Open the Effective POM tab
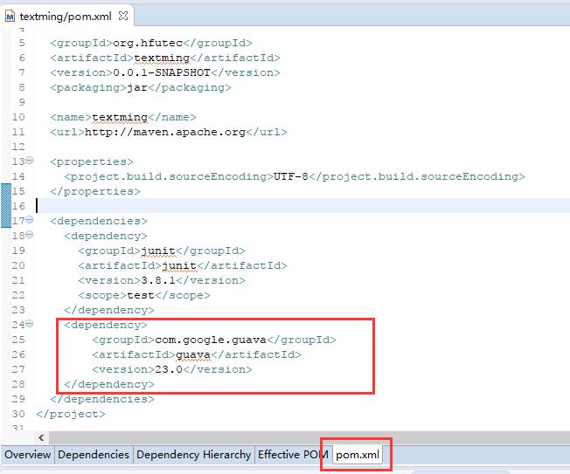The width and height of the screenshot is (570, 474). pyautogui.click(x=293, y=455)
